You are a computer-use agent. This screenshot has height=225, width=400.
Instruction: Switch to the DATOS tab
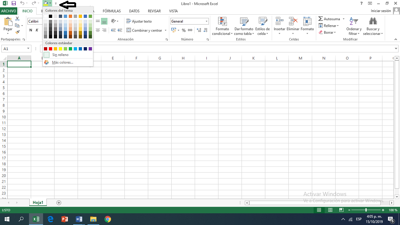click(134, 11)
